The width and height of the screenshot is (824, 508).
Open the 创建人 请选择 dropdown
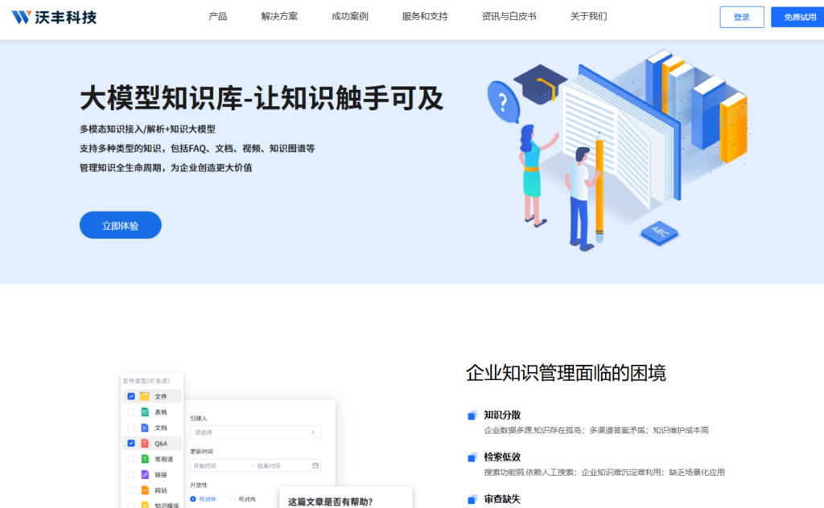[x=255, y=432]
